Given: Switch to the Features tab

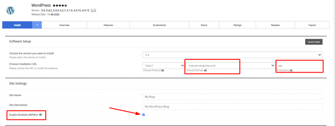Looking at the screenshot, I should click(108, 25).
